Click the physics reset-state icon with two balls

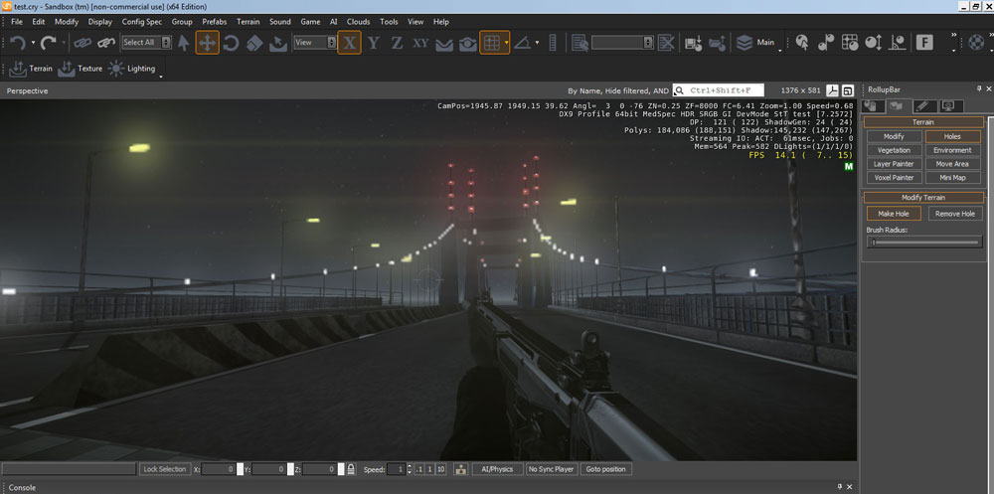click(825, 43)
